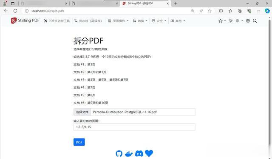Open the 转换 dropdown menu

click(140, 21)
